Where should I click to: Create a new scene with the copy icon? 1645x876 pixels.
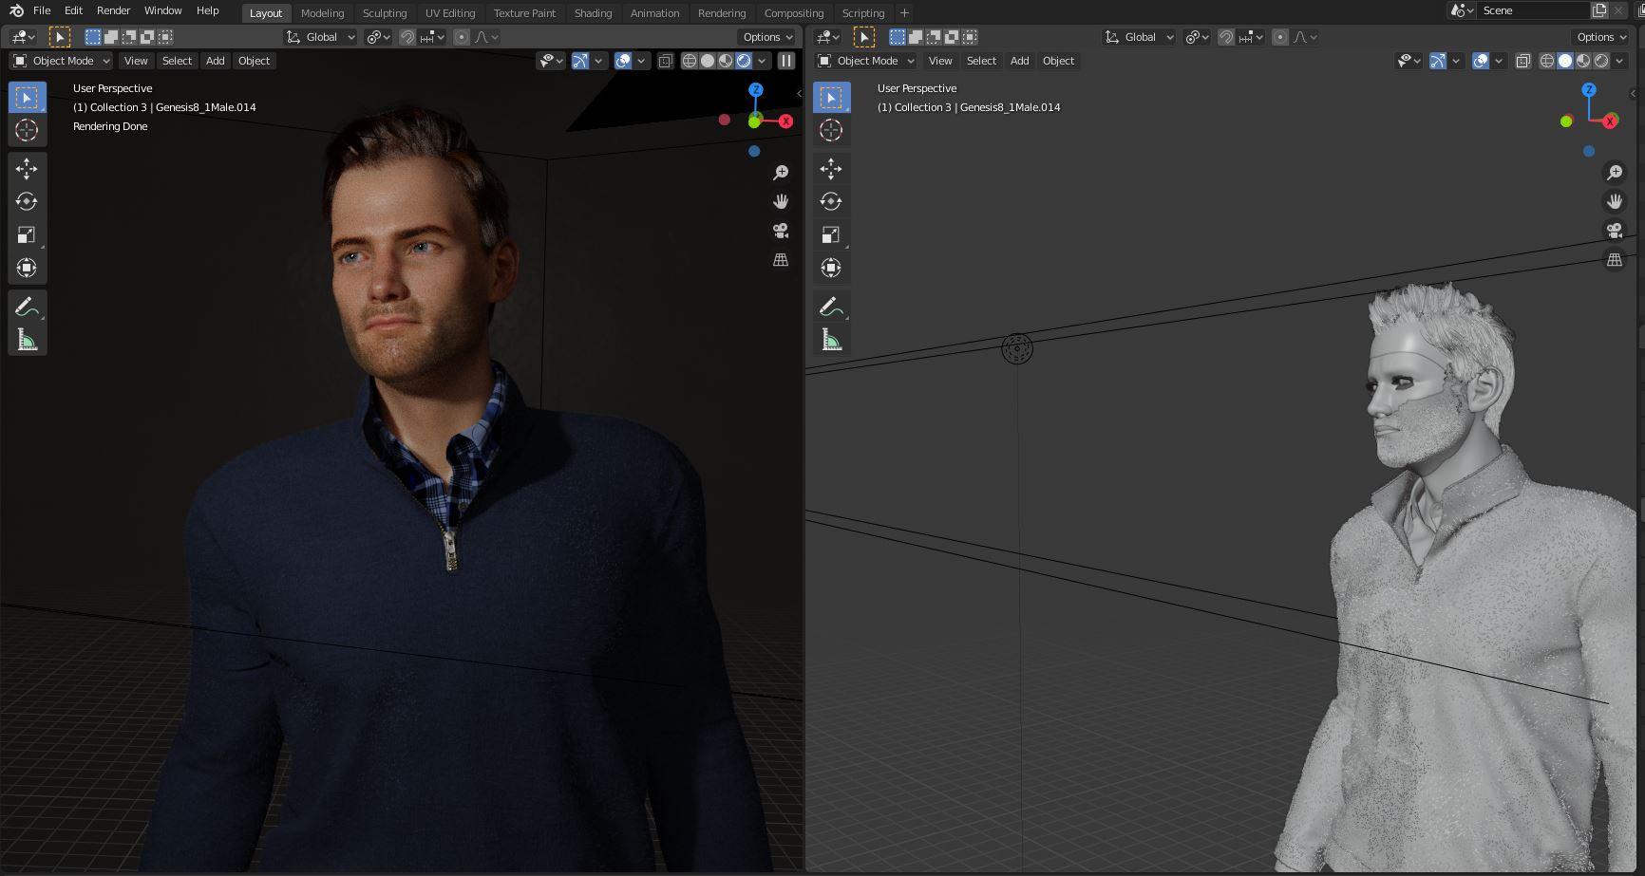pos(1599,10)
